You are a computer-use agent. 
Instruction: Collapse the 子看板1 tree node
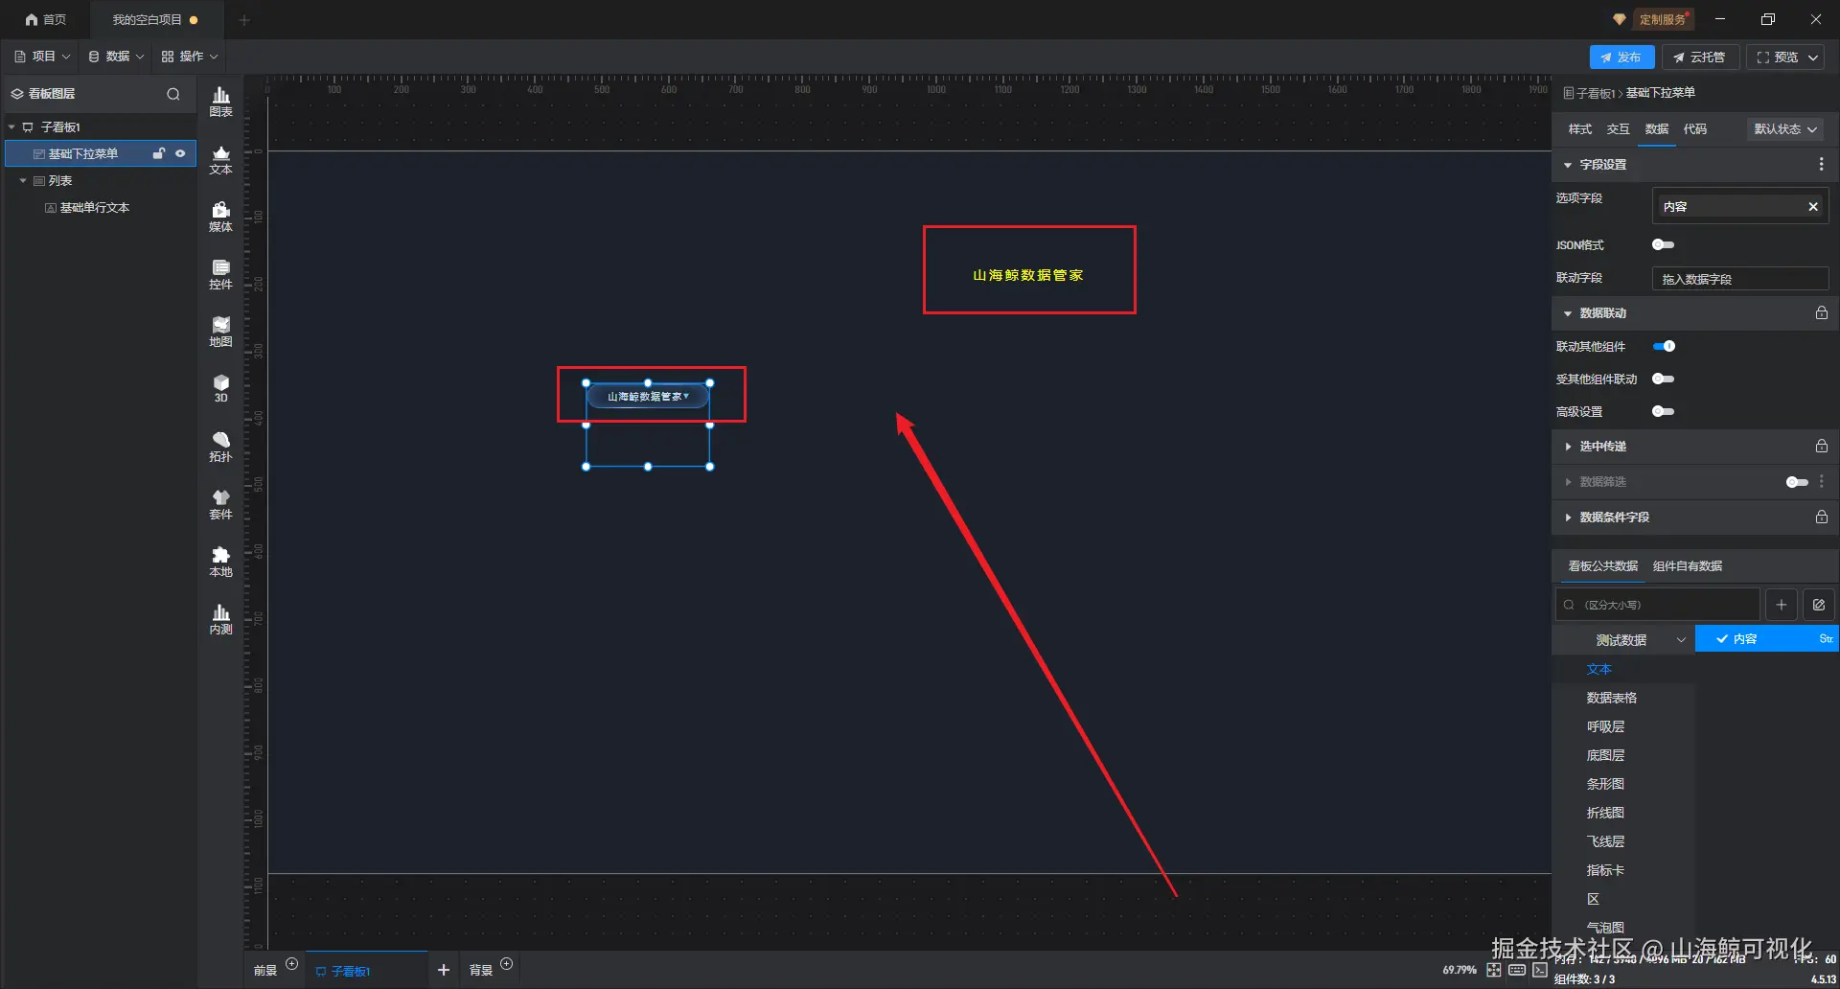click(11, 127)
